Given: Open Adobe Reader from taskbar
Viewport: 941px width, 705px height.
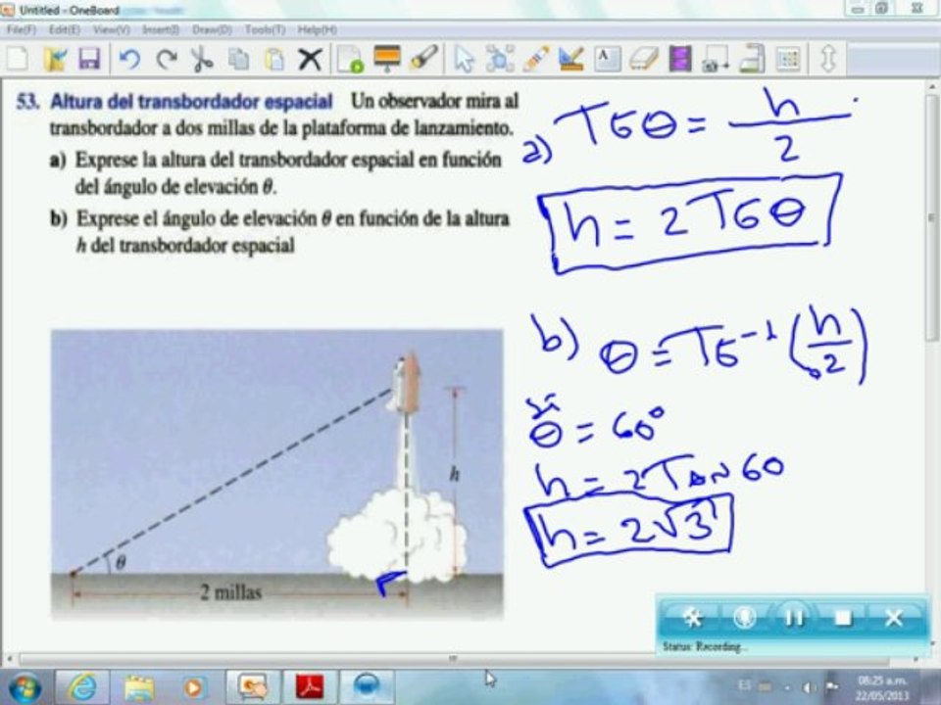Looking at the screenshot, I should click(309, 687).
